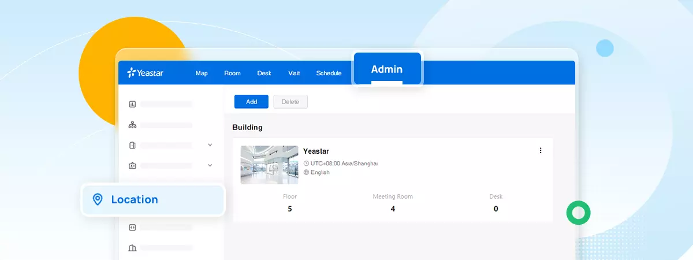Click the Yeastar building name
693x260 pixels.
pos(316,151)
